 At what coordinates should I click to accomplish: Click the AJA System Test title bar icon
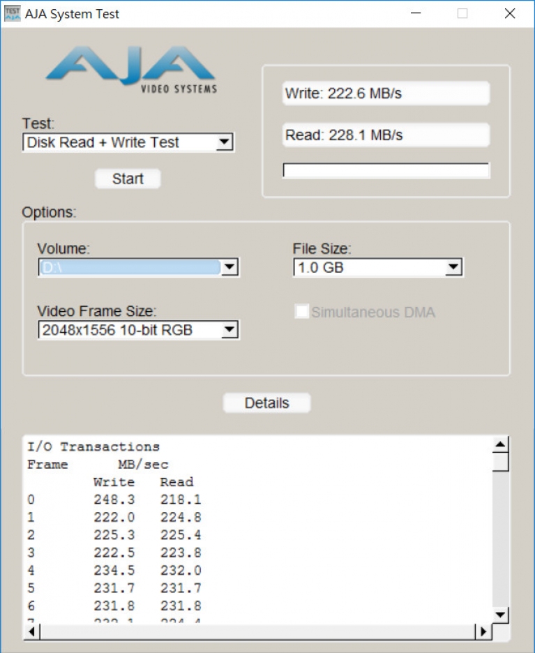(x=13, y=14)
